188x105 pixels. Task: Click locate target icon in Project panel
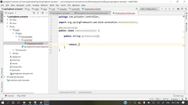(34, 13)
